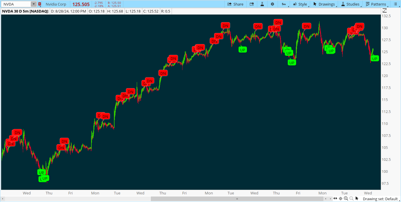Click the red link color indicator 1
The image size is (401, 202).
40,4
